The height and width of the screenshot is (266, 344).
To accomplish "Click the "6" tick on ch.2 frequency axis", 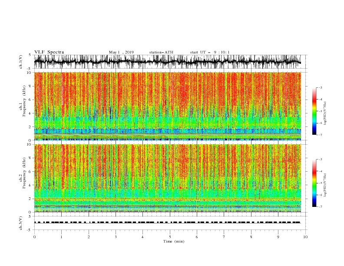I will 30,172.
